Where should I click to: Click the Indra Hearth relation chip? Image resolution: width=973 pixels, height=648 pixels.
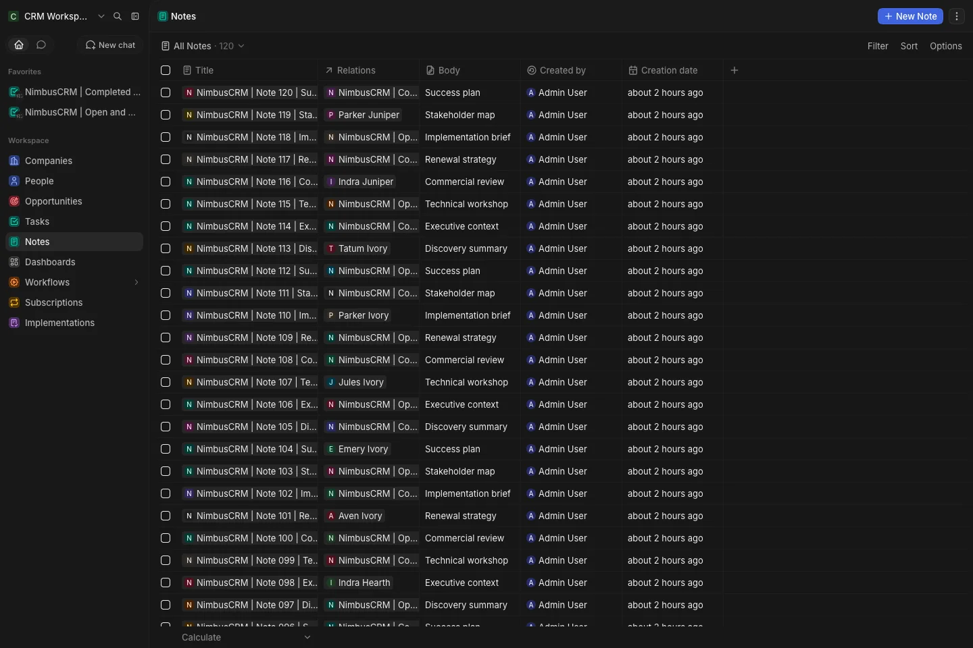pyautogui.click(x=359, y=583)
